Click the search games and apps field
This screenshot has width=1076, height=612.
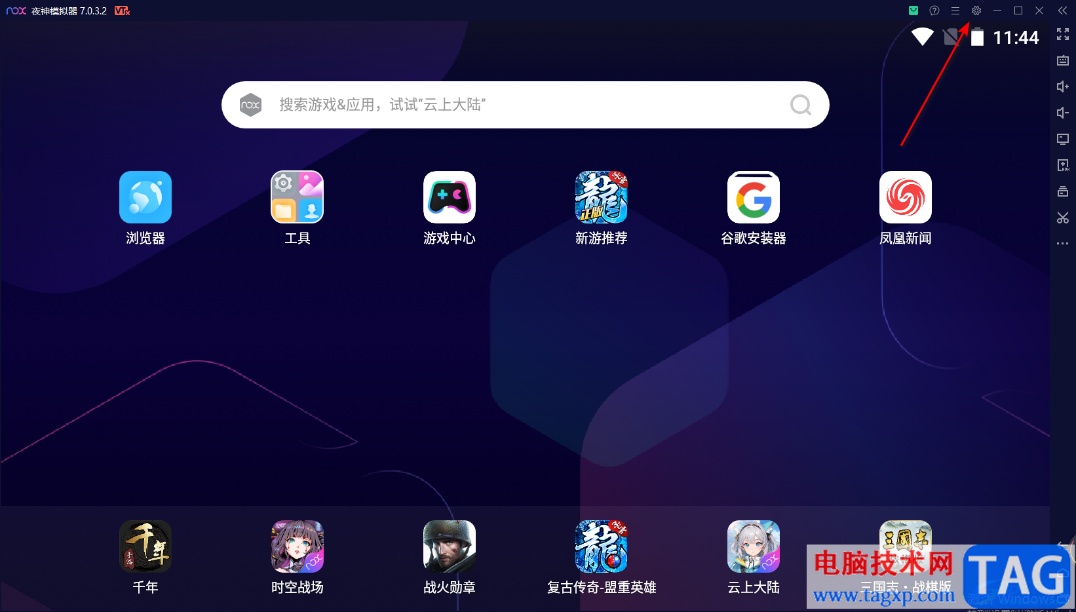[526, 105]
